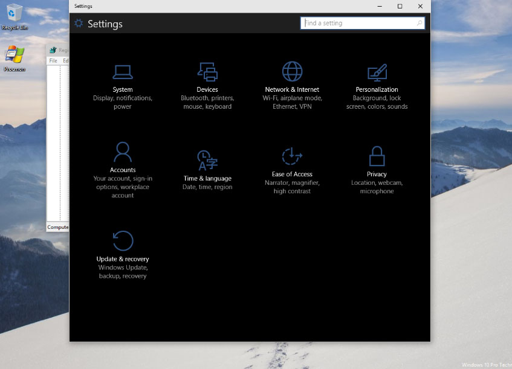Click the Ease of Access label

tap(292, 174)
